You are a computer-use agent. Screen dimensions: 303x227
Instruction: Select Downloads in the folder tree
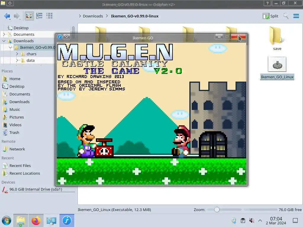[x=24, y=41]
